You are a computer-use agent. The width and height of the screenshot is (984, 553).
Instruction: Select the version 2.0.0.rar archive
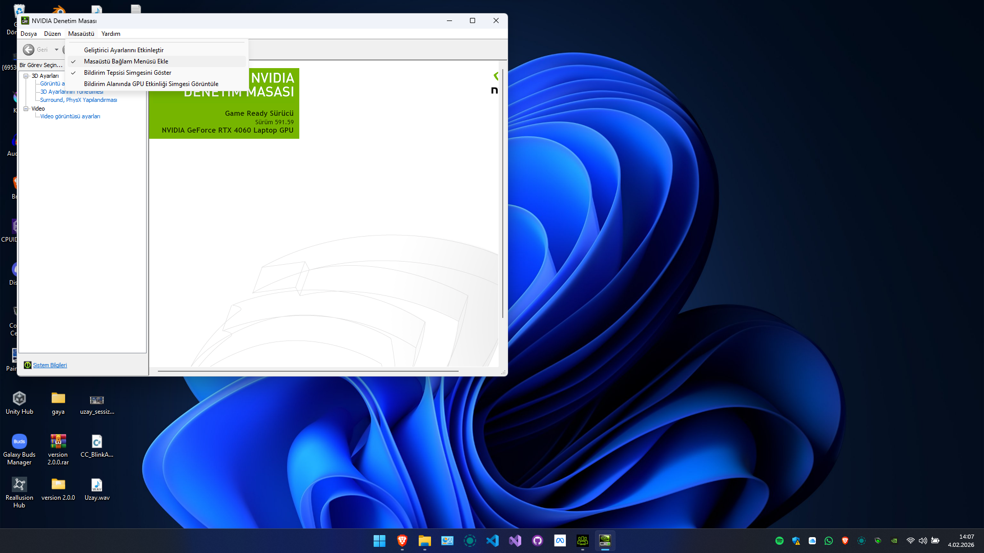(x=58, y=450)
